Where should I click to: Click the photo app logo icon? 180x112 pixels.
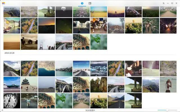tap(3, 3)
